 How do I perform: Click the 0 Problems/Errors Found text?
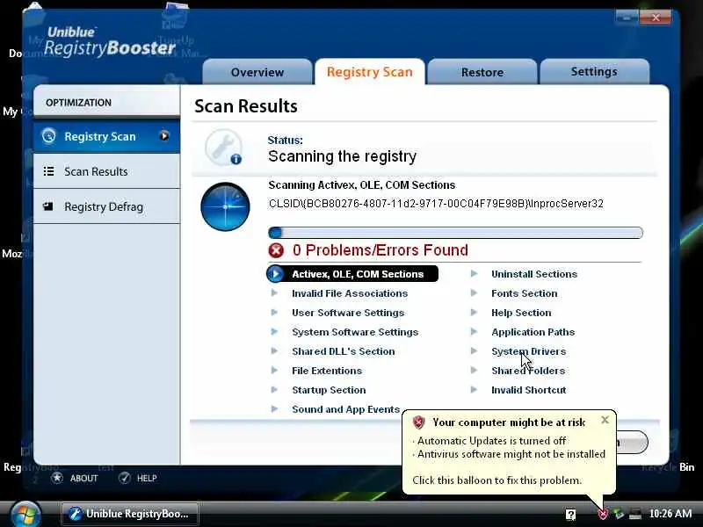[x=380, y=250]
